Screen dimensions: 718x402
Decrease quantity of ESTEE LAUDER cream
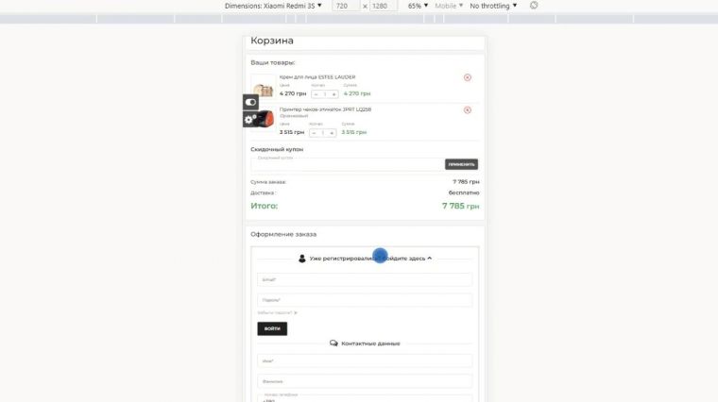[x=315, y=94]
